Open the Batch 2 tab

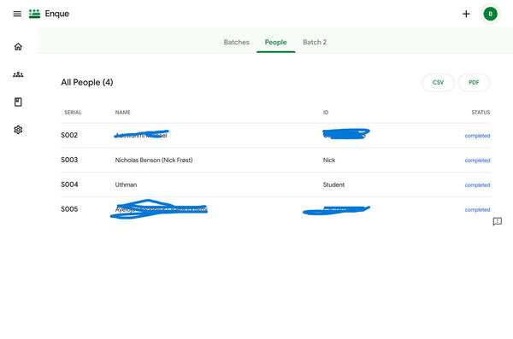pyautogui.click(x=315, y=42)
